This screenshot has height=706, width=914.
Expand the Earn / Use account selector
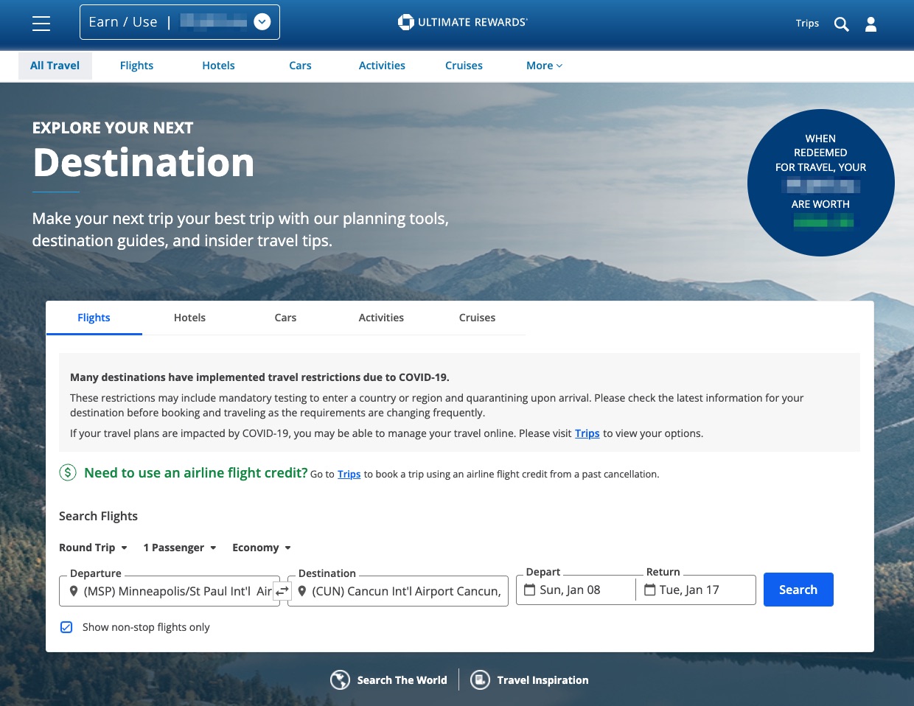coord(262,21)
